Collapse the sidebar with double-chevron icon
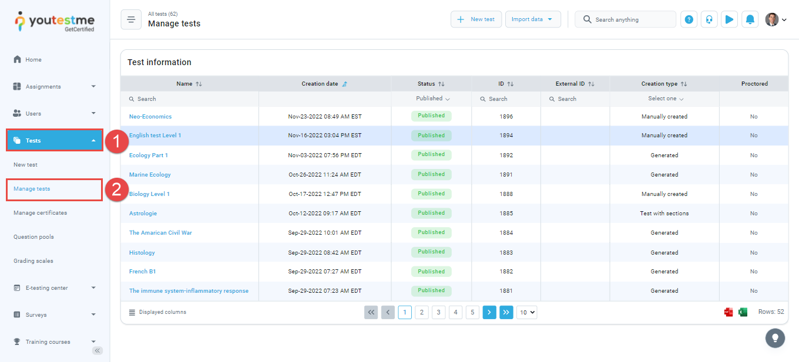Viewport: 799px width, 362px height. point(98,350)
